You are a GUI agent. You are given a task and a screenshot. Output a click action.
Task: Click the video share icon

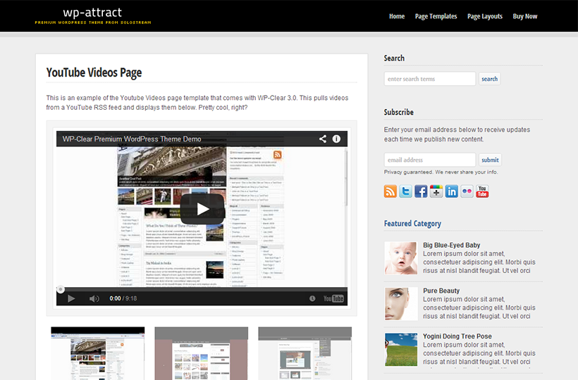coord(323,139)
